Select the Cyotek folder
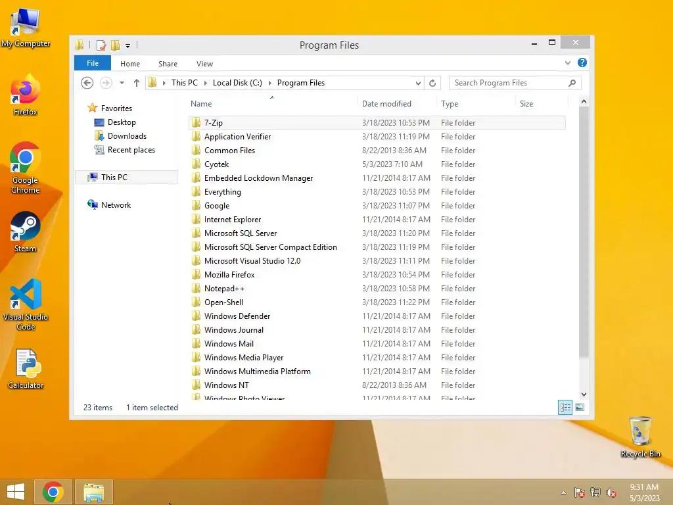The height and width of the screenshot is (505, 673). (377, 164)
